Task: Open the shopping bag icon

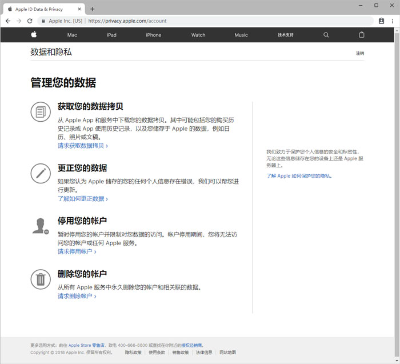Action: click(362, 35)
